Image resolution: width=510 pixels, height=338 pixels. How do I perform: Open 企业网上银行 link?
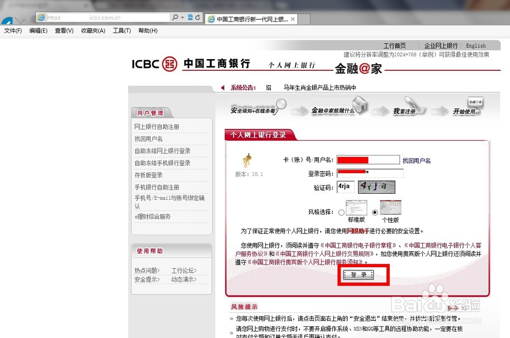click(441, 46)
